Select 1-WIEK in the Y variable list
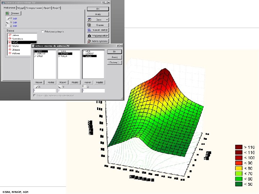The width and height of the screenshot is (259, 194). pyautogui.click(x=62, y=51)
